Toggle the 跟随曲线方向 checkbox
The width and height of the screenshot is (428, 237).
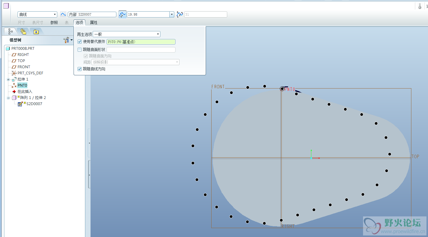pos(80,69)
